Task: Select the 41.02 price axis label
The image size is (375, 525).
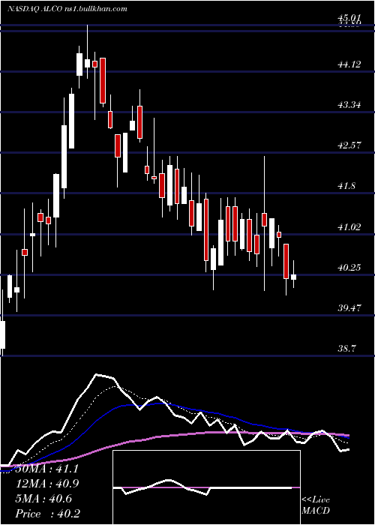Action: (349, 227)
